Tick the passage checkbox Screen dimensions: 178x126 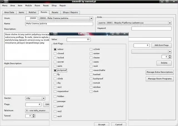[55, 101]
